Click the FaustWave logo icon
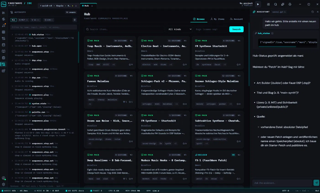 pos(3,4)
